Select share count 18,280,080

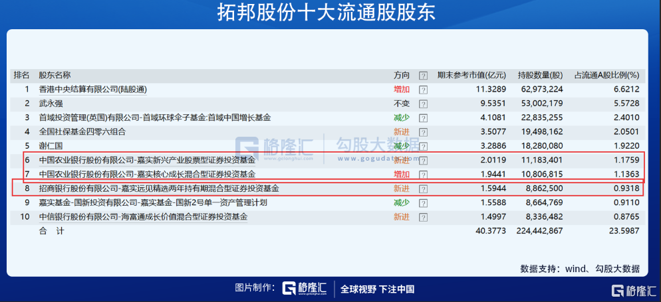click(x=542, y=147)
